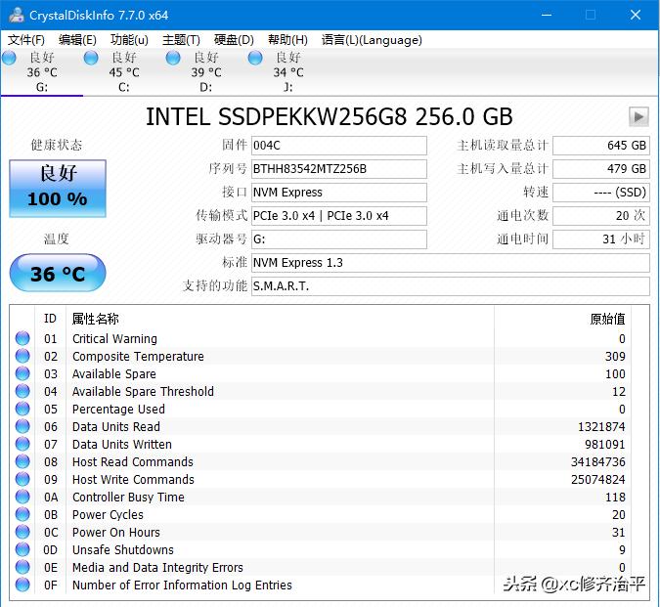Select the J: drive status orb

pyautogui.click(x=256, y=59)
